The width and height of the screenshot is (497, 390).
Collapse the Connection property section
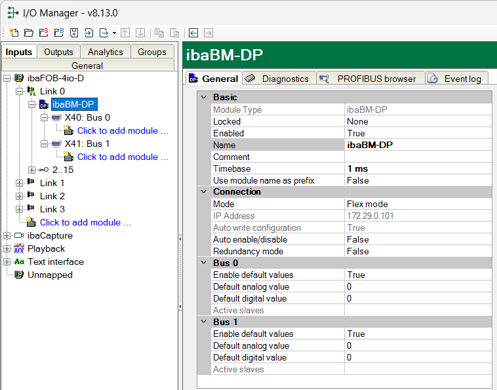[204, 191]
